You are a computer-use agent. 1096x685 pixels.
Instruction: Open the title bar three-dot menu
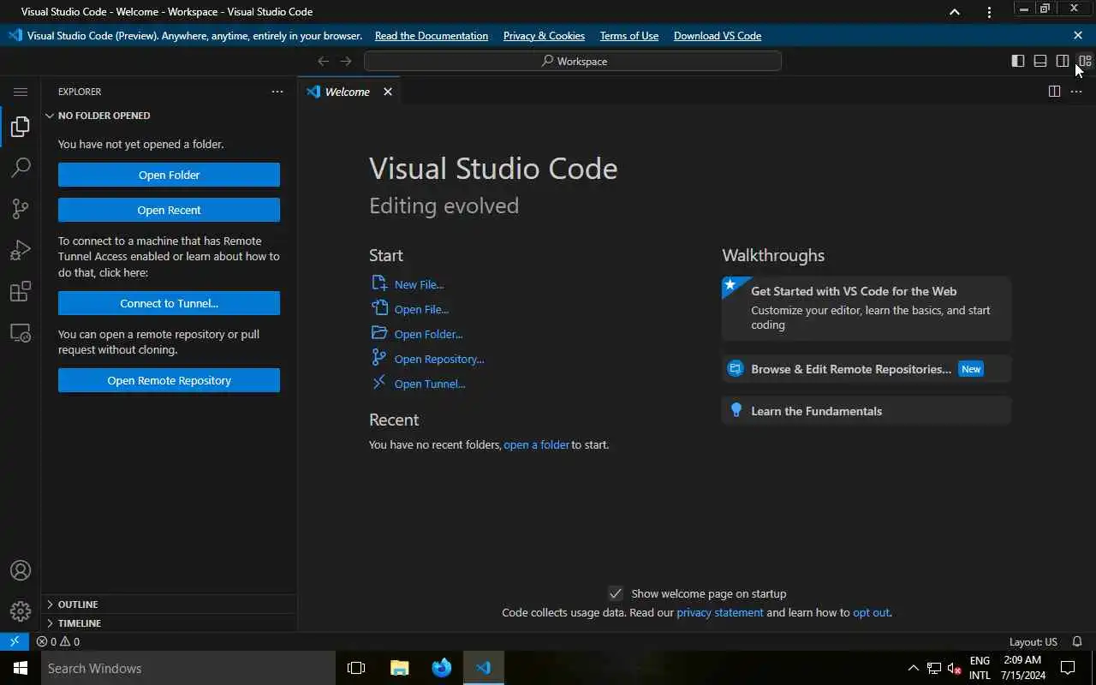pos(989,12)
